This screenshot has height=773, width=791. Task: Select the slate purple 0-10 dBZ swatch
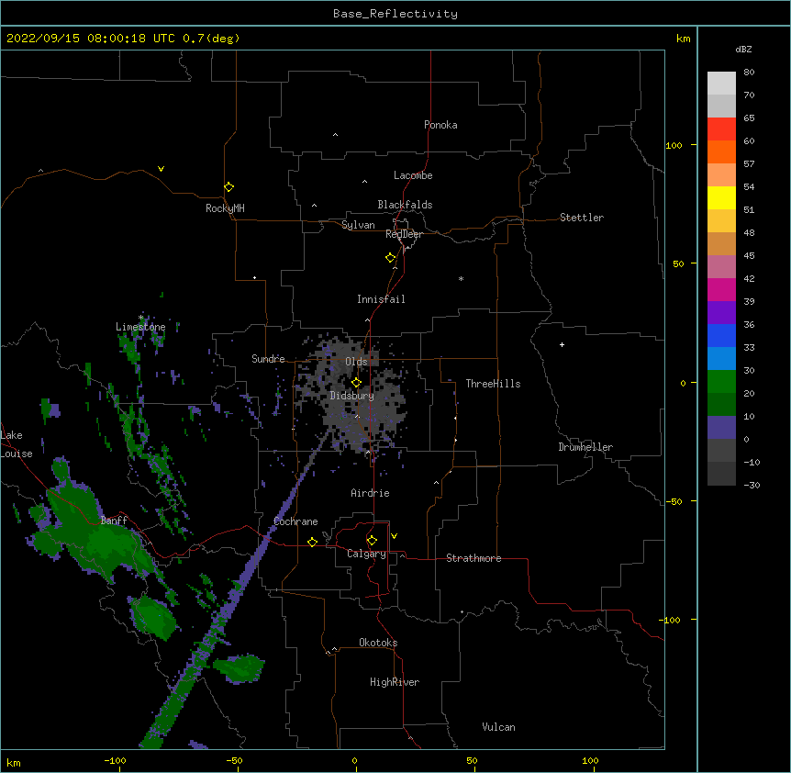(x=721, y=428)
